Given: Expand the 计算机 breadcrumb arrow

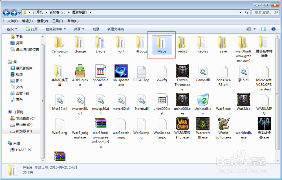Looking at the screenshot, I should click(x=46, y=12).
